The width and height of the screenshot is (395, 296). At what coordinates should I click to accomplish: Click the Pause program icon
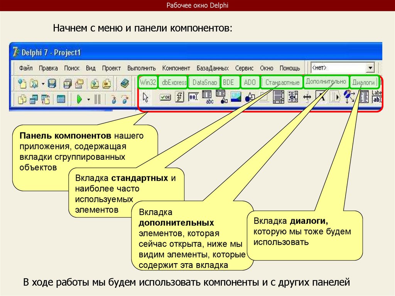click(x=97, y=99)
